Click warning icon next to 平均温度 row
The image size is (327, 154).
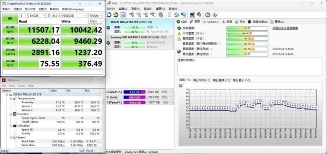click(179, 33)
